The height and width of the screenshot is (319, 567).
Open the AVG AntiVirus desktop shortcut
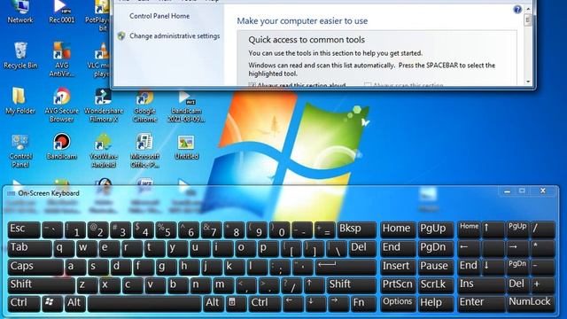[x=62, y=59]
